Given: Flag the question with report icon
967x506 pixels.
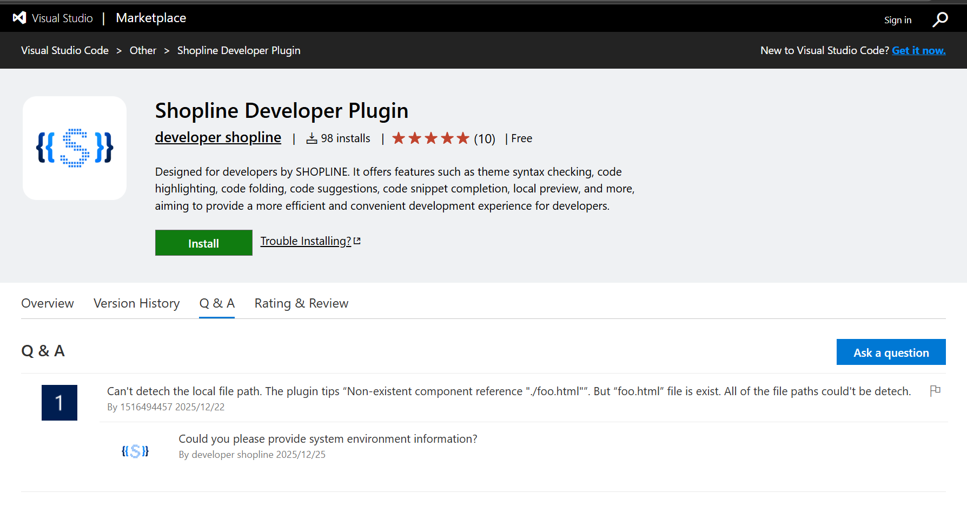Looking at the screenshot, I should pos(935,390).
